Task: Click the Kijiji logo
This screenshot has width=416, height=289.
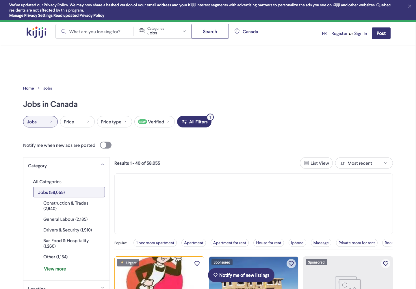Action: [36, 32]
